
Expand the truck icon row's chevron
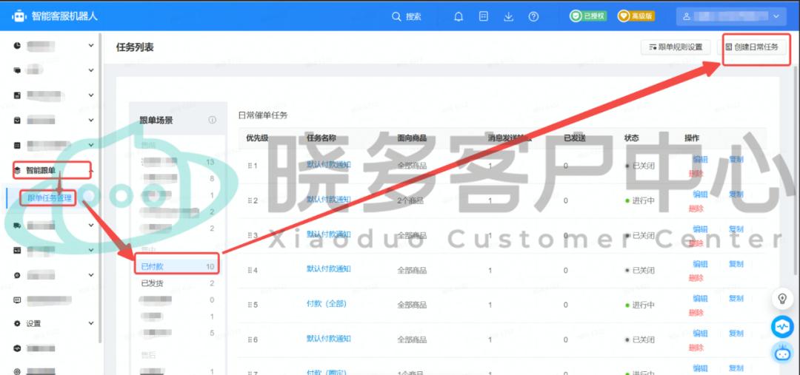coord(91,225)
